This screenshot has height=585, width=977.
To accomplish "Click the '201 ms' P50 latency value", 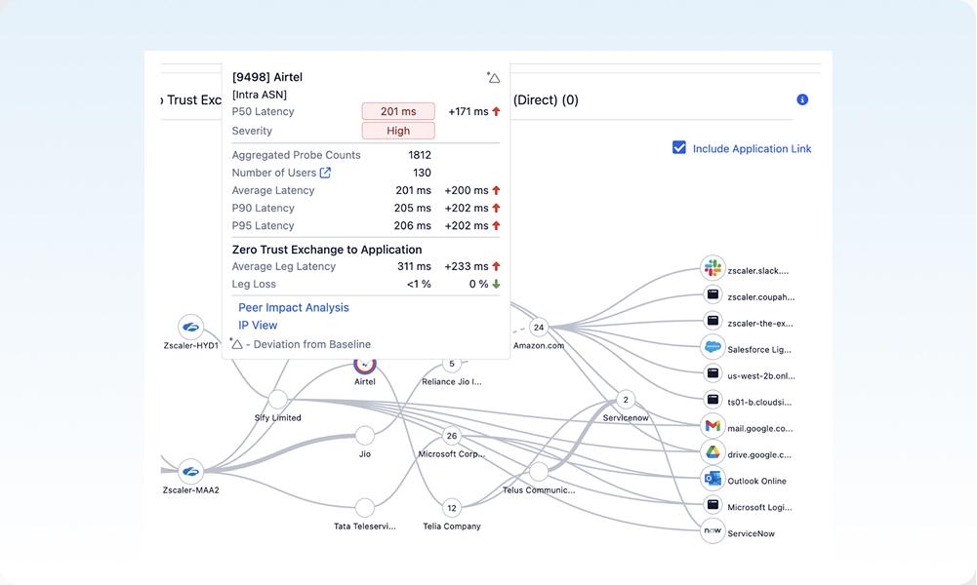I will pos(398,111).
